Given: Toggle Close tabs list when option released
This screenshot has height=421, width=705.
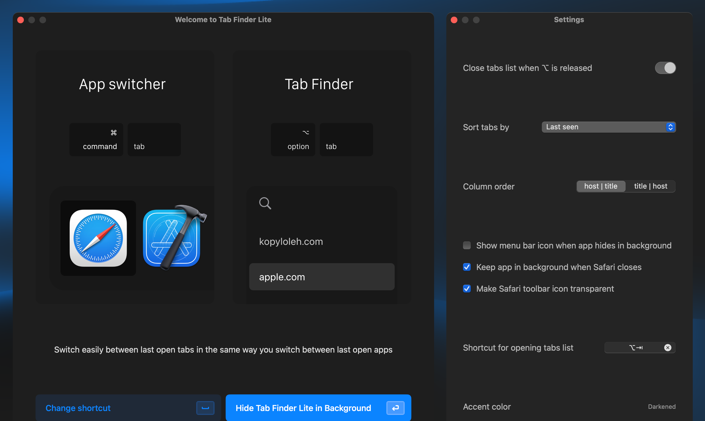Looking at the screenshot, I should pos(665,68).
